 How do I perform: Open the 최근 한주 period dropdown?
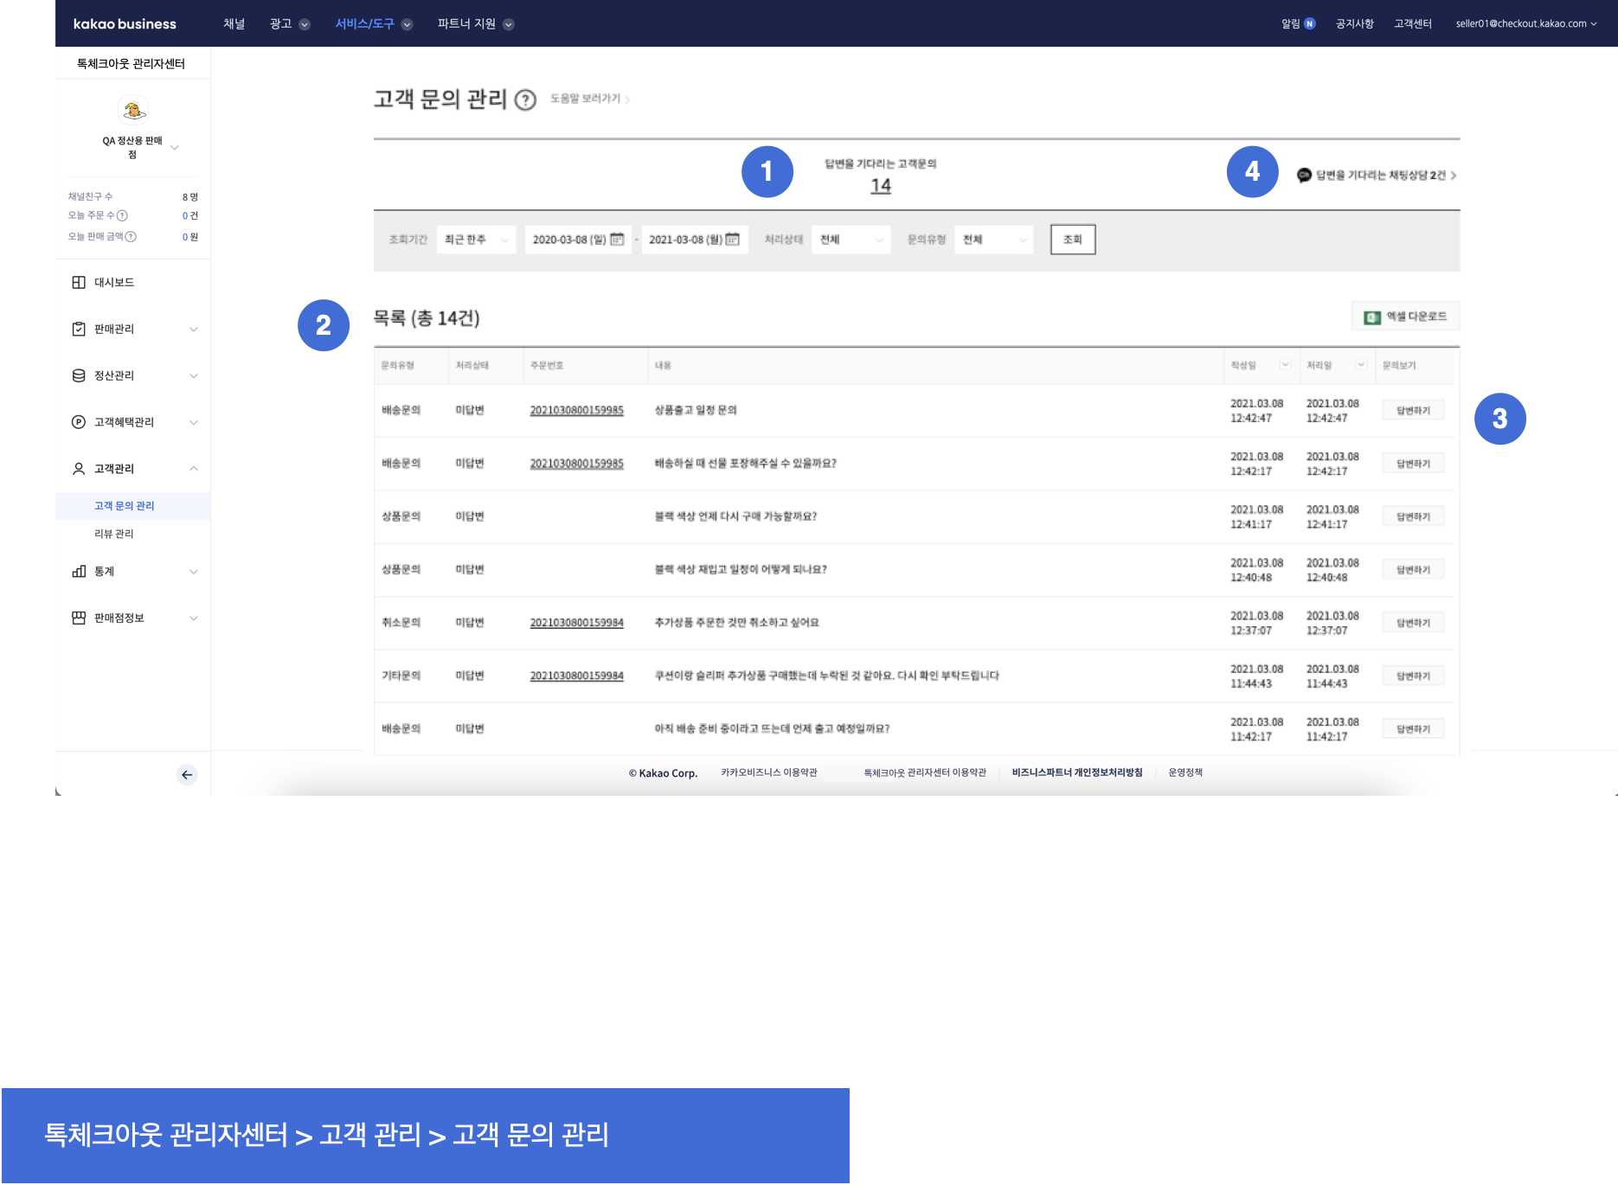coord(476,240)
